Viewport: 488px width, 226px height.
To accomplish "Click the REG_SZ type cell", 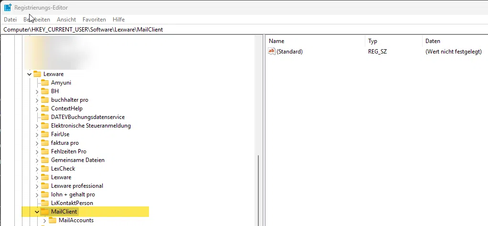I will coord(377,52).
